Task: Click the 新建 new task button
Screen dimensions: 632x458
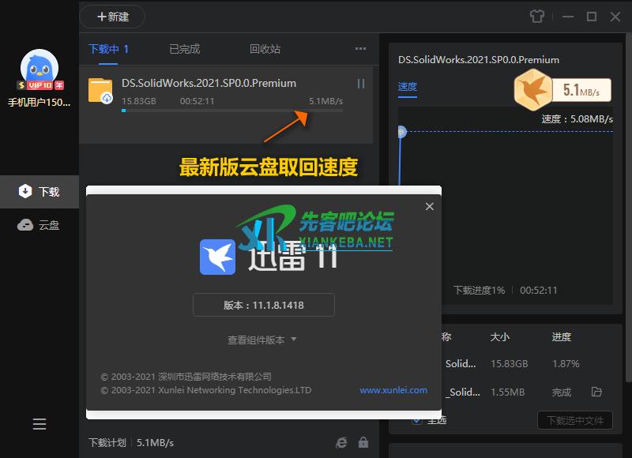Action: click(112, 17)
